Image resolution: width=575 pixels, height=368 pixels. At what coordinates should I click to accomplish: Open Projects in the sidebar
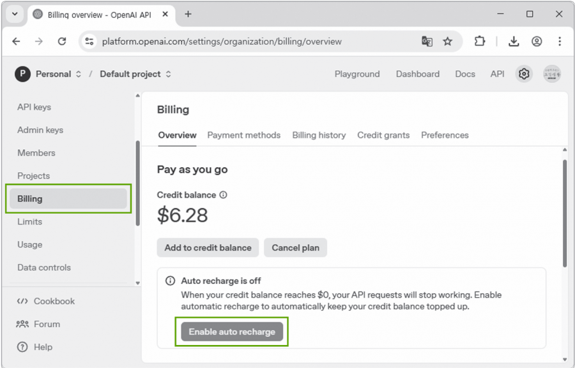33,176
